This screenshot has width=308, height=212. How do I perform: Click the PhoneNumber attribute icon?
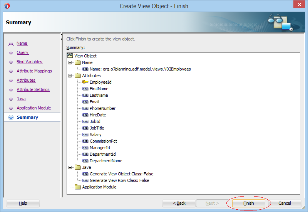pos(85,108)
